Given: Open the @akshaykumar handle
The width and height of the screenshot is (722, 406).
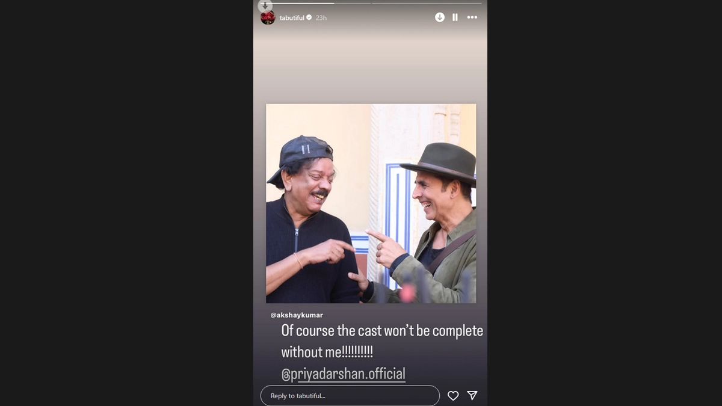Looking at the screenshot, I should [x=297, y=315].
